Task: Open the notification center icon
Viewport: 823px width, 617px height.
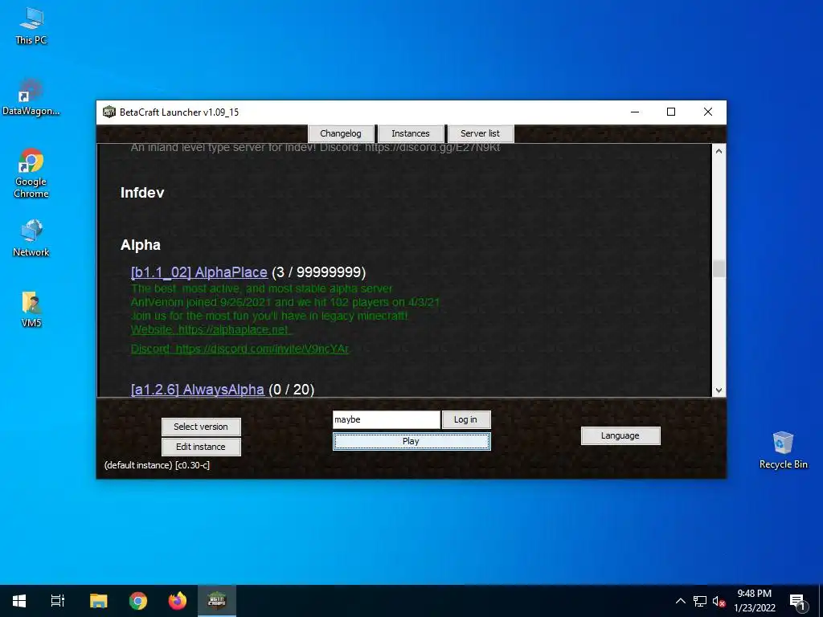Action: point(798,601)
